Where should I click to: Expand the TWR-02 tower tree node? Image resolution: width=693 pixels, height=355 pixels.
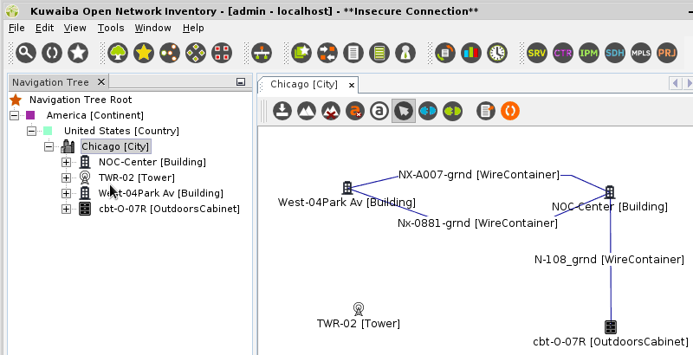pos(67,177)
